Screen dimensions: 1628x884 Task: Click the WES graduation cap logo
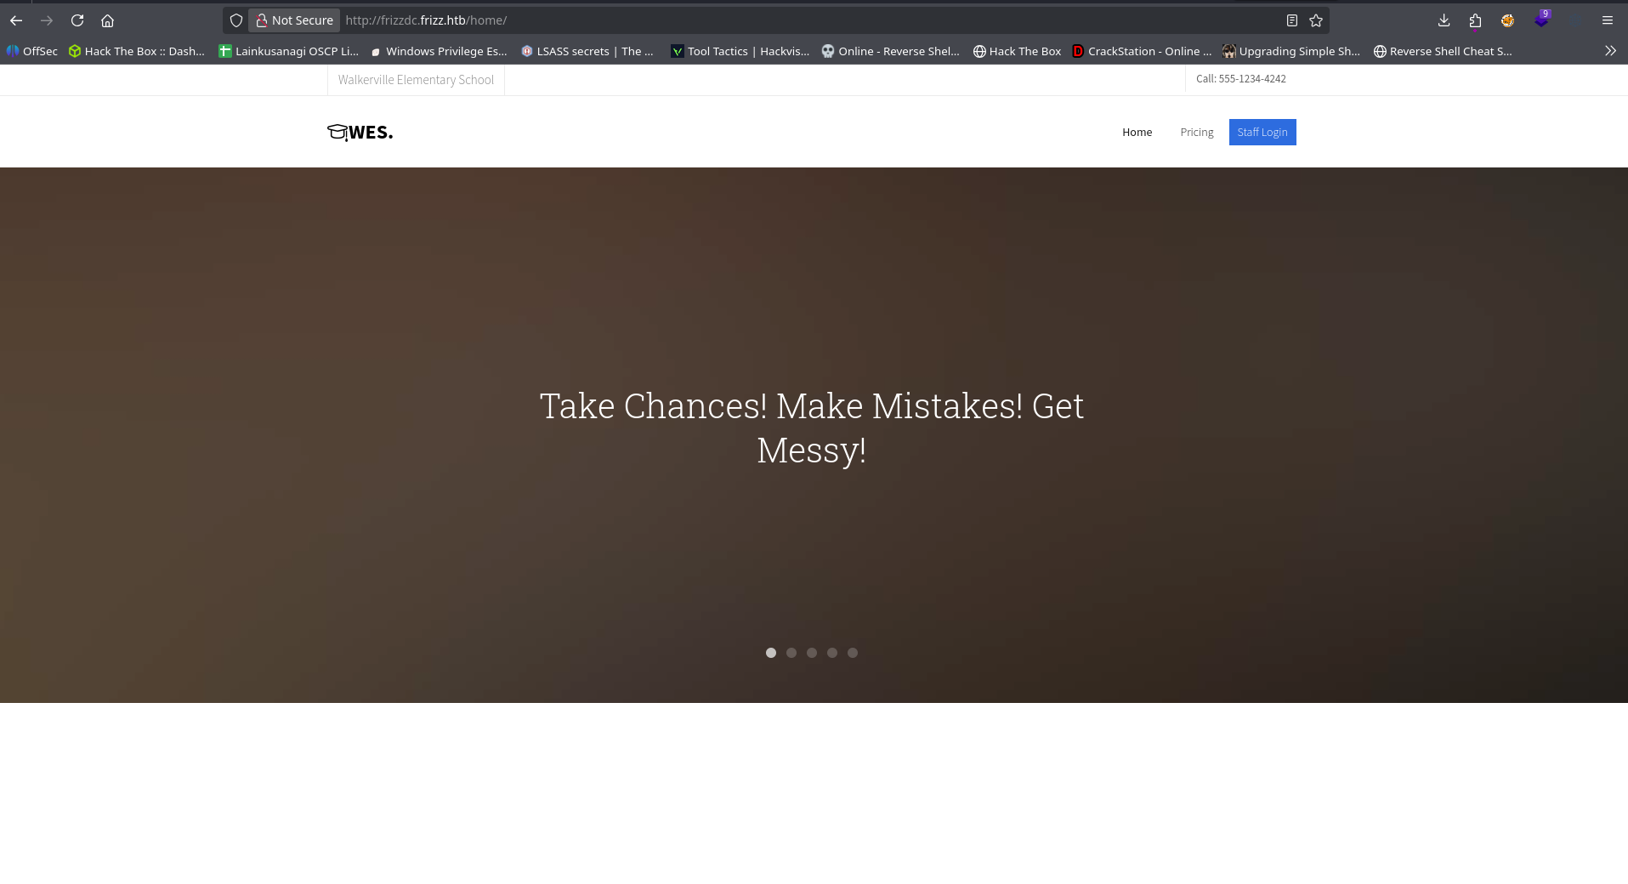(x=360, y=132)
